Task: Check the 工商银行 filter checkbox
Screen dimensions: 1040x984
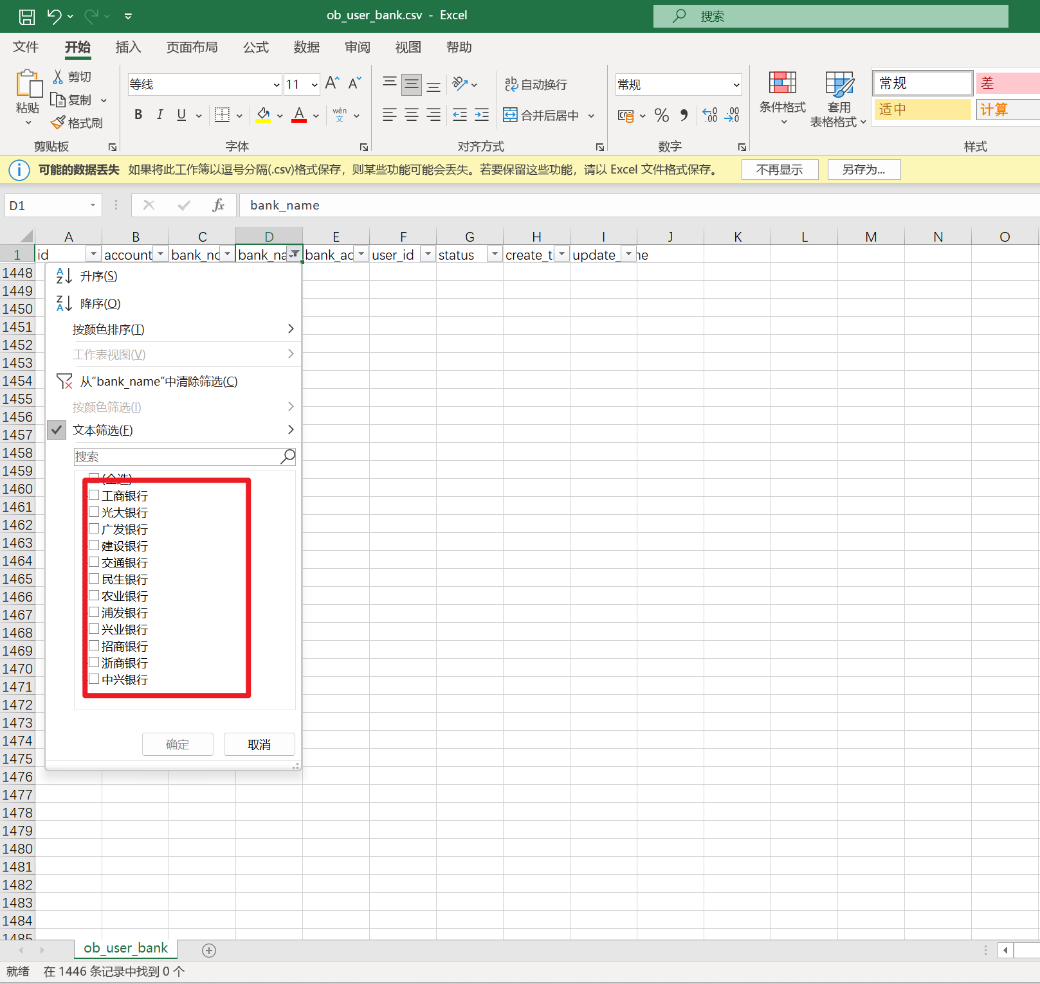Action: point(94,495)
